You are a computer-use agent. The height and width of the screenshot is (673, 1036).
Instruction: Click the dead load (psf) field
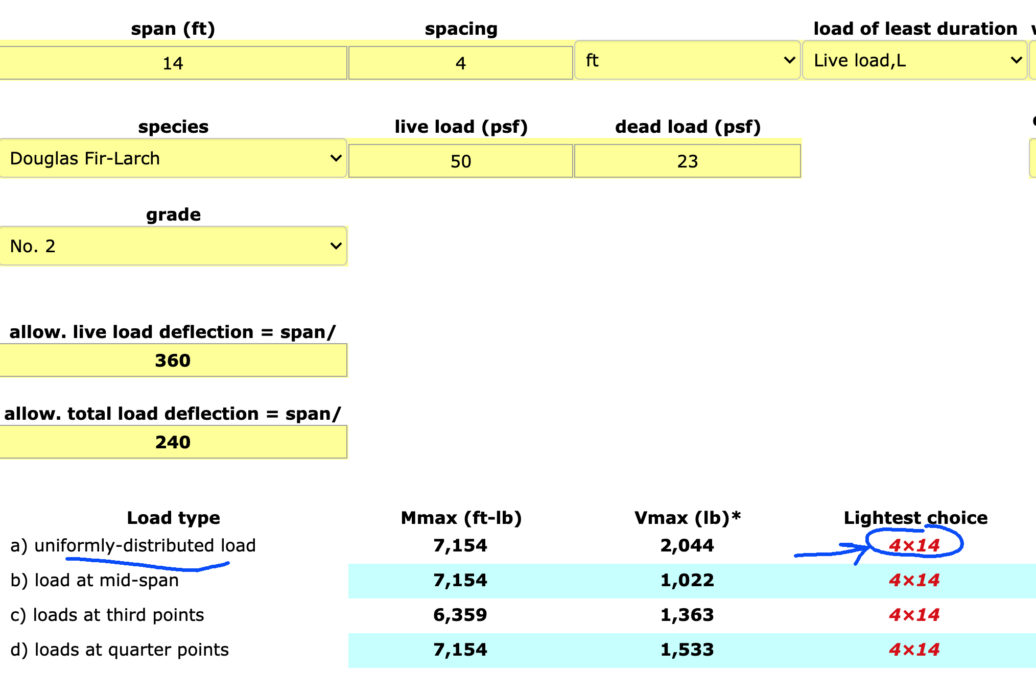tap(687, 161)
